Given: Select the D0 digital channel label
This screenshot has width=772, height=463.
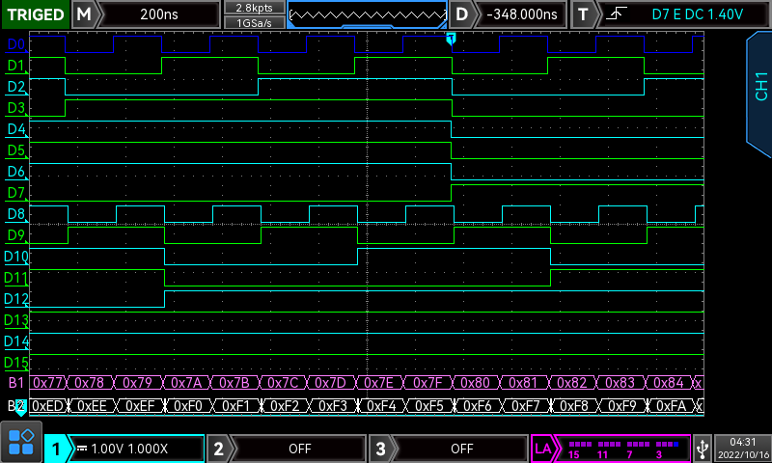Looking at the screenshot, I should tap(15, 45).
